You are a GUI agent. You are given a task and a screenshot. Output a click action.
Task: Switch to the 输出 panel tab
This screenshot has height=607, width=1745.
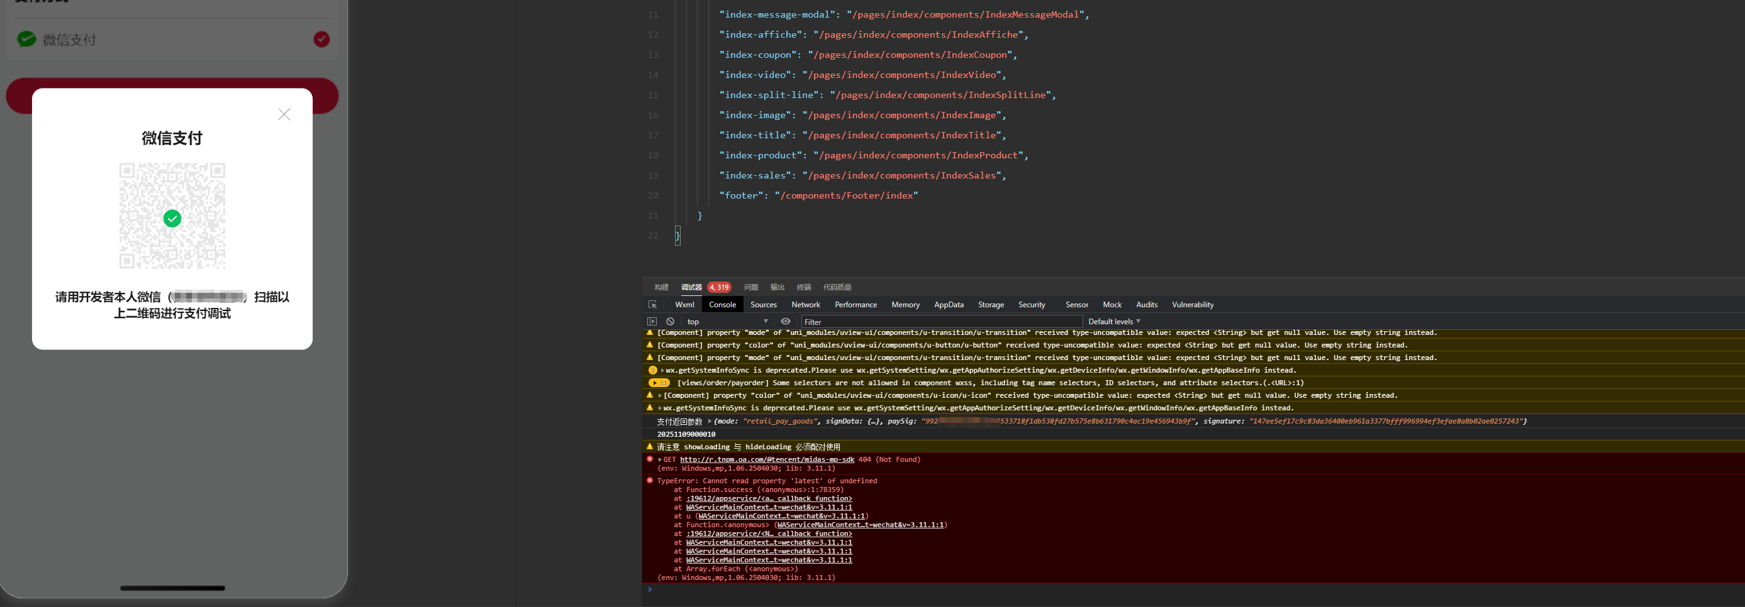(x=777, y=287)
